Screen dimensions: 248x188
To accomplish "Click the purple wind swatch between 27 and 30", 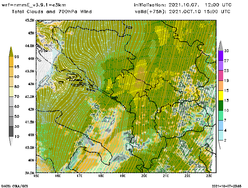I will (221, 56).
